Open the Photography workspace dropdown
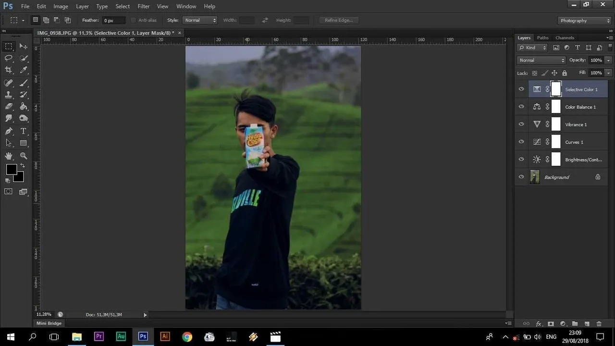This screenshot has height=346, width=615. [585, 21]
